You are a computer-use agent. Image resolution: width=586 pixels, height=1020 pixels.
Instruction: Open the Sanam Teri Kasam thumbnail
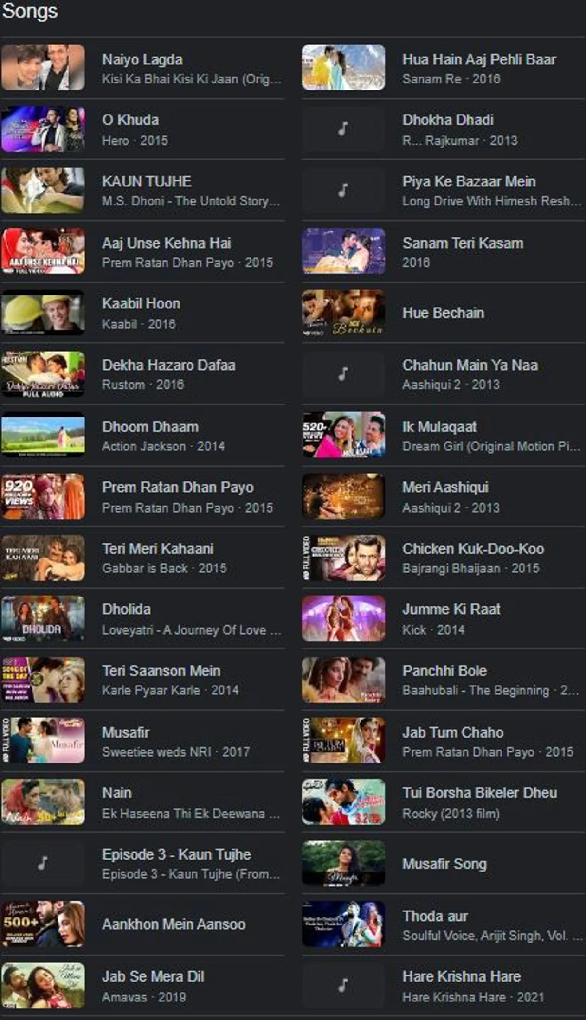[x=343, y=251]
